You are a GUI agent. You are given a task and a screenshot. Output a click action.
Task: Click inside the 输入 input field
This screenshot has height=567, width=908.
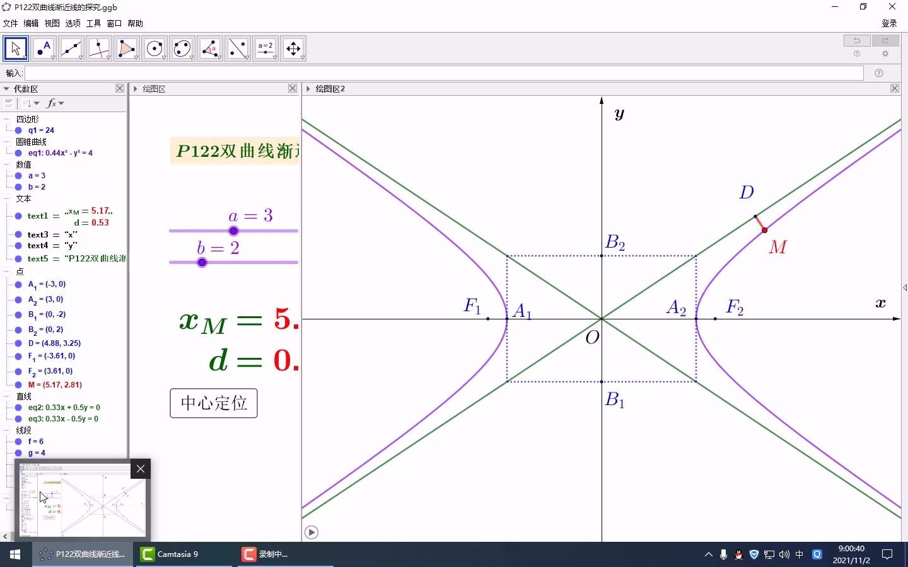(444, 73)
